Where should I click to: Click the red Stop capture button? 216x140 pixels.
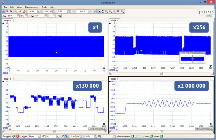(x=17, y=136)
